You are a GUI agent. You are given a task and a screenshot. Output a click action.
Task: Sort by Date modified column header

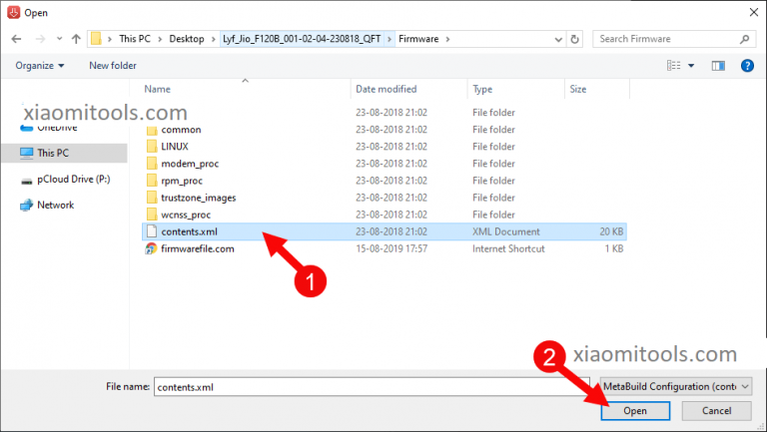coord(385,89)
